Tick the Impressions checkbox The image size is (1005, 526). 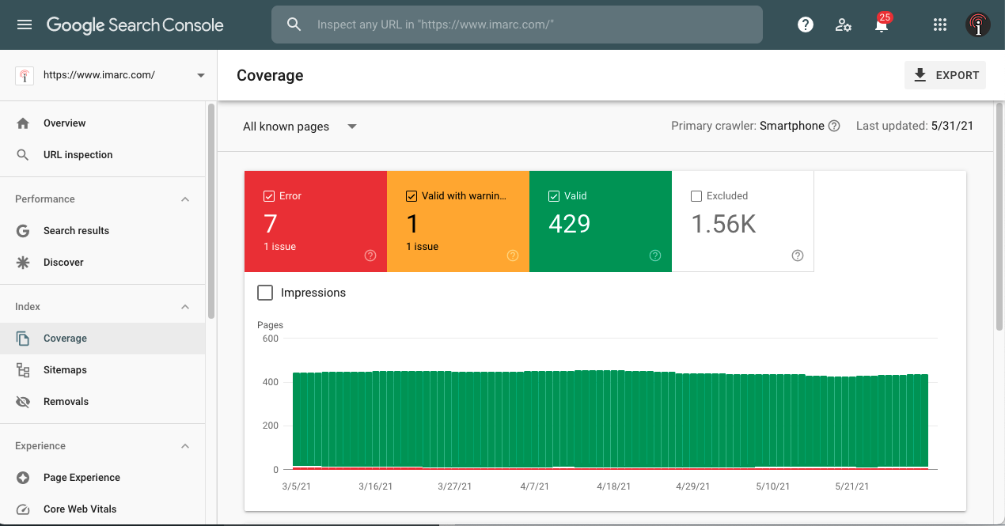pyautogui.click(x=265, y=293)
